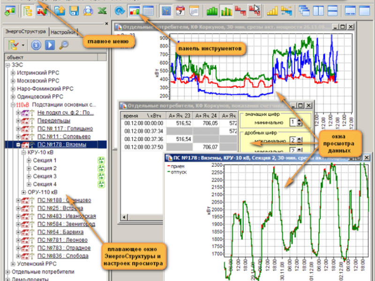The image size is (375, 281).
Task: Click the A+ Яч. 23 column header
Action: (x=180, y=116)
